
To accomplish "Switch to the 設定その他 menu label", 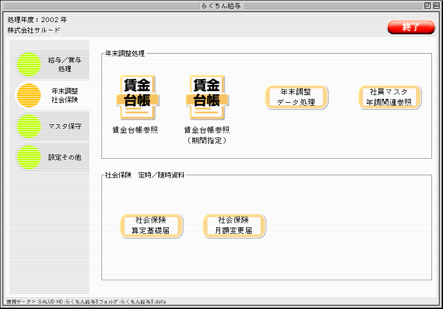I will [65, 157].
